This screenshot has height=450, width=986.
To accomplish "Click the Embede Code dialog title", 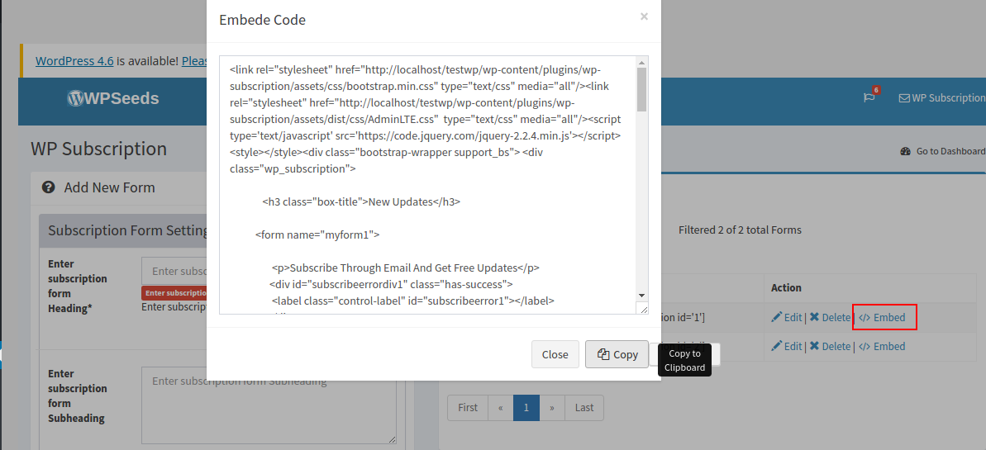I will tap(262, 20).
